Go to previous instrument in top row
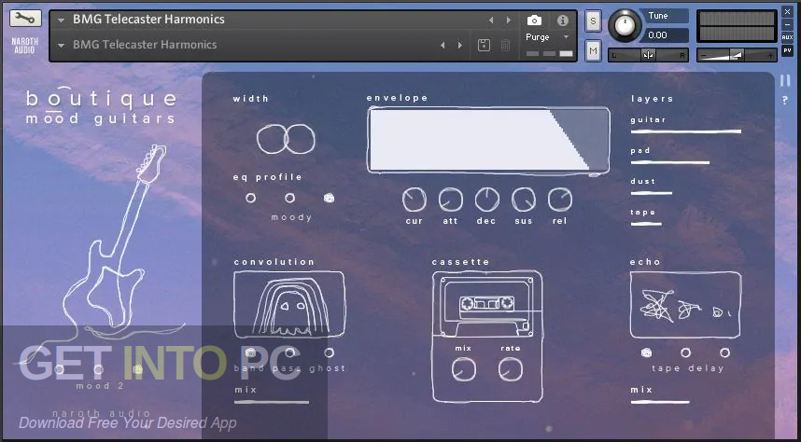 491,20
